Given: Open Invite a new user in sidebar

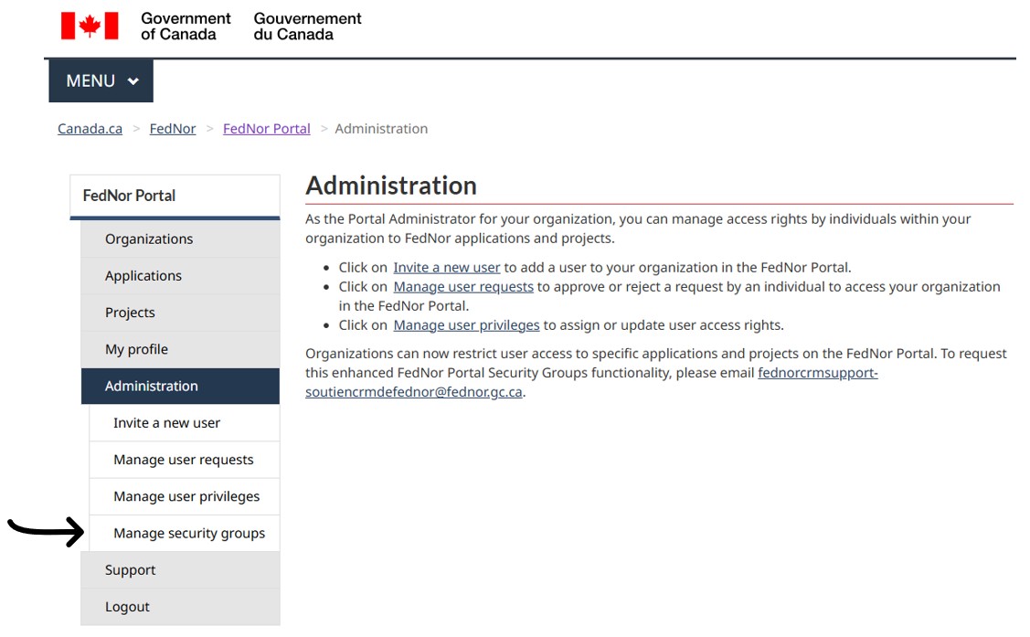Looking at the screenshot, I should 185,423.
